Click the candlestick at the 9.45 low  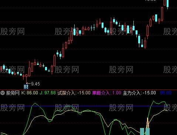pyautogui.click(x=26, y=79)
